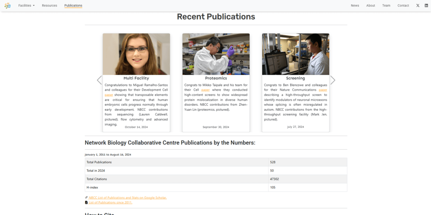The height and width of the screenshot is (215, 431).
Task: Click the Screening card photo
Action: coord(295,54)
